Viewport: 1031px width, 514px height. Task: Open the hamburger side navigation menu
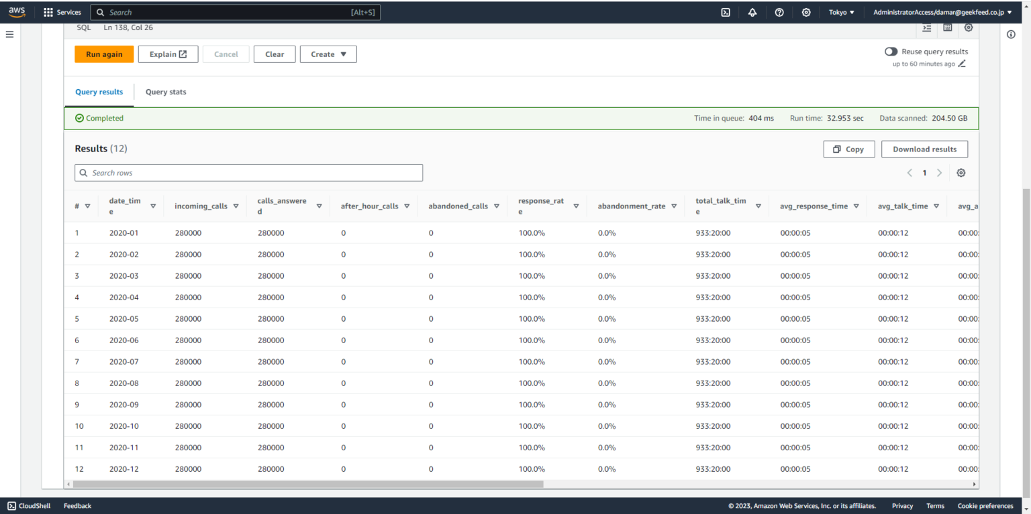tap(9, 34)
